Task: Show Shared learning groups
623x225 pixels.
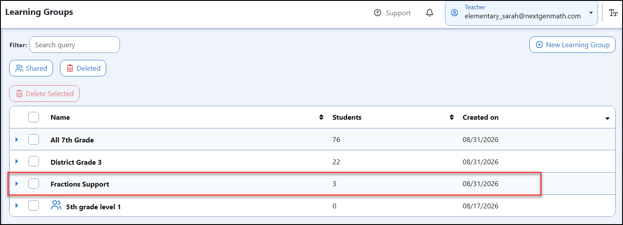Action: 31,68
